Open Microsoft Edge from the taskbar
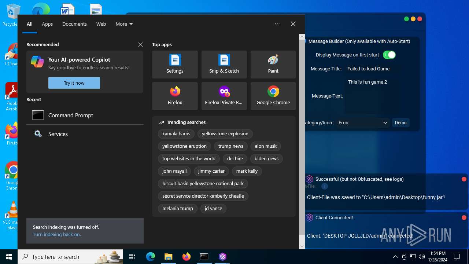This screenshot has height=264, width=469. (151, 257)
